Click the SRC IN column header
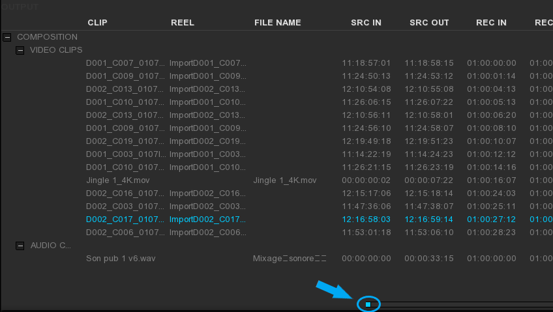The image size is (553, 312). point(366,23)
